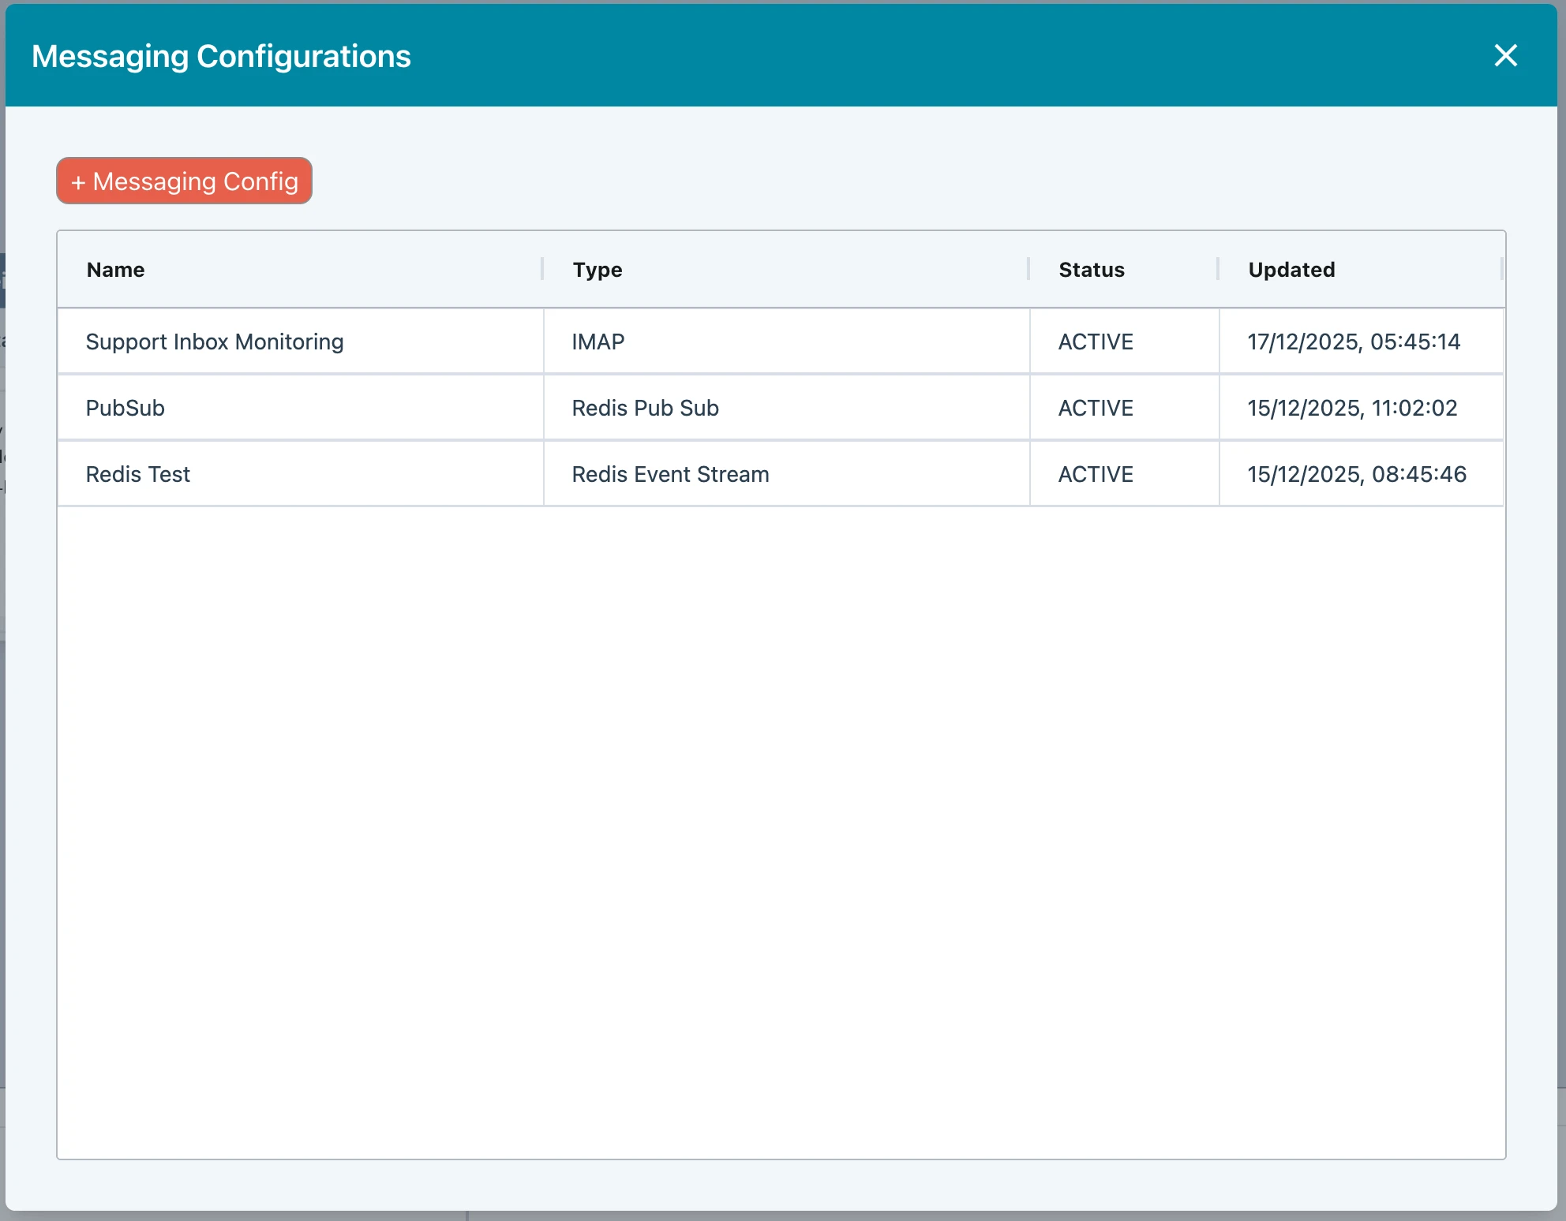Open the Support Inbox Monitoring row
This screenshot has height=1221, width=1566.
point(215,342)
